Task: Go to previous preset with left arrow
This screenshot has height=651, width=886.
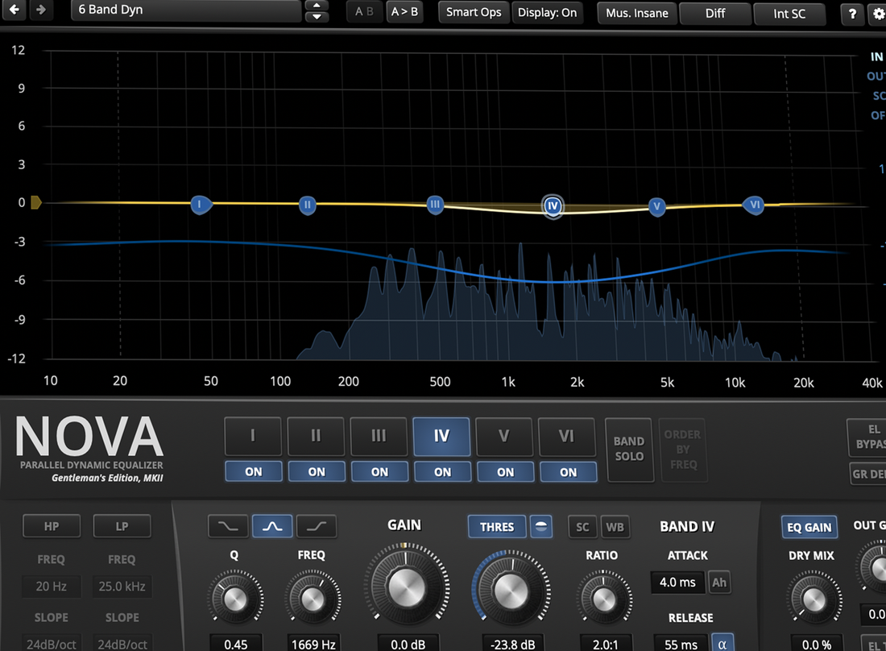Action: point(14,10)
